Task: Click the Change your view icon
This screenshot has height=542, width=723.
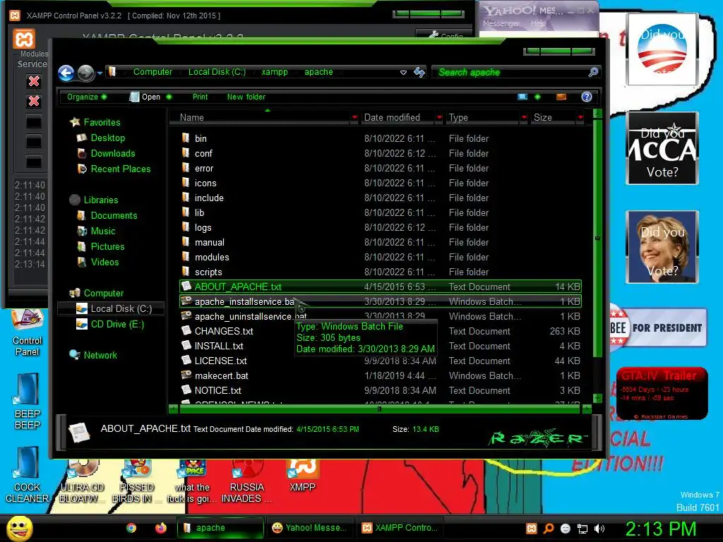Action: [522, 97]
